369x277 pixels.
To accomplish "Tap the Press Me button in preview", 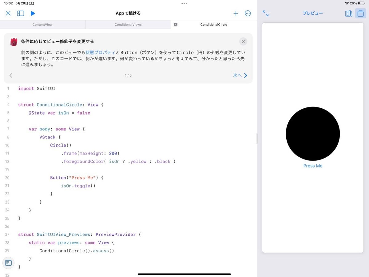I will click(313, 166).
